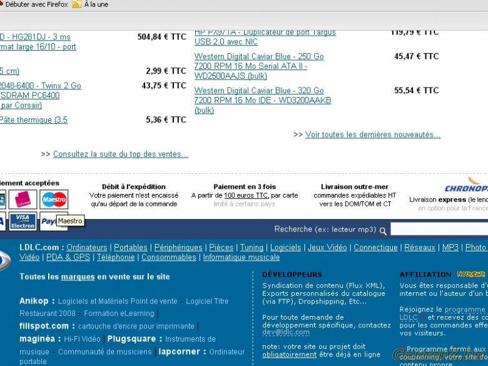
Task: Click the 'obligatoirement' underlined link
Action: point(290,355)
